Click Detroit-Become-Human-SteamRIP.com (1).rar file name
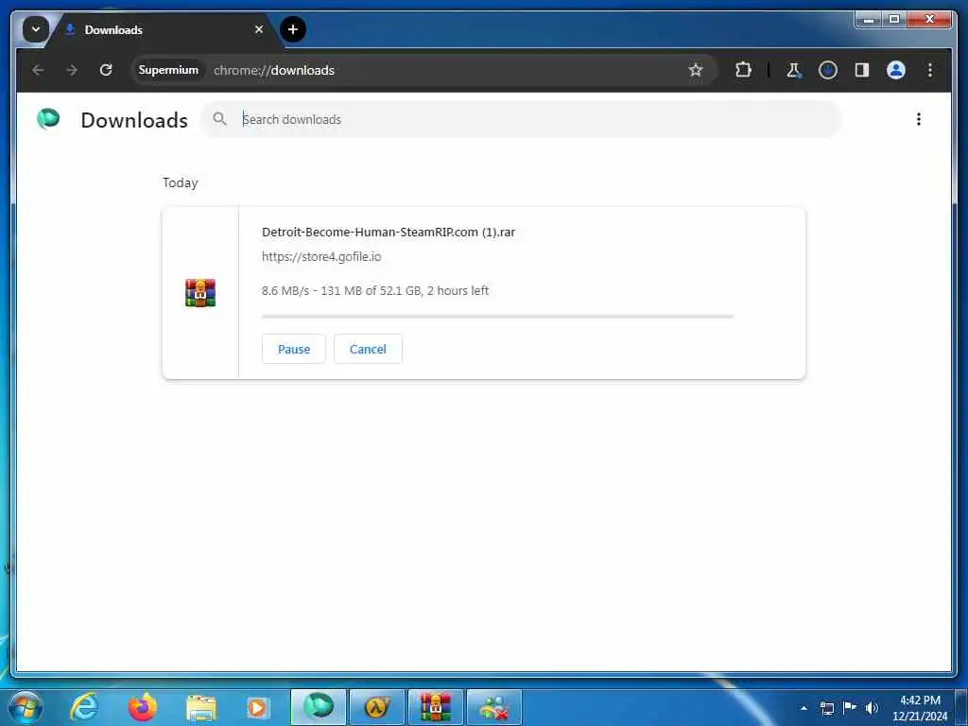This screenshot has width=968, height=726. tap(389, 233)
